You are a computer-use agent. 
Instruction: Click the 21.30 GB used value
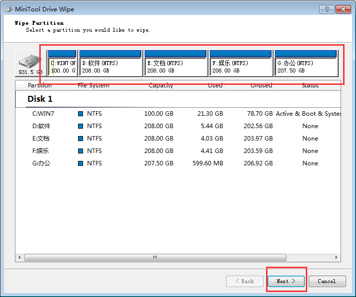tap(210, 114)
